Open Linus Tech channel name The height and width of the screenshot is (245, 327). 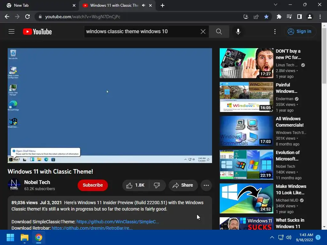point(286,65)
